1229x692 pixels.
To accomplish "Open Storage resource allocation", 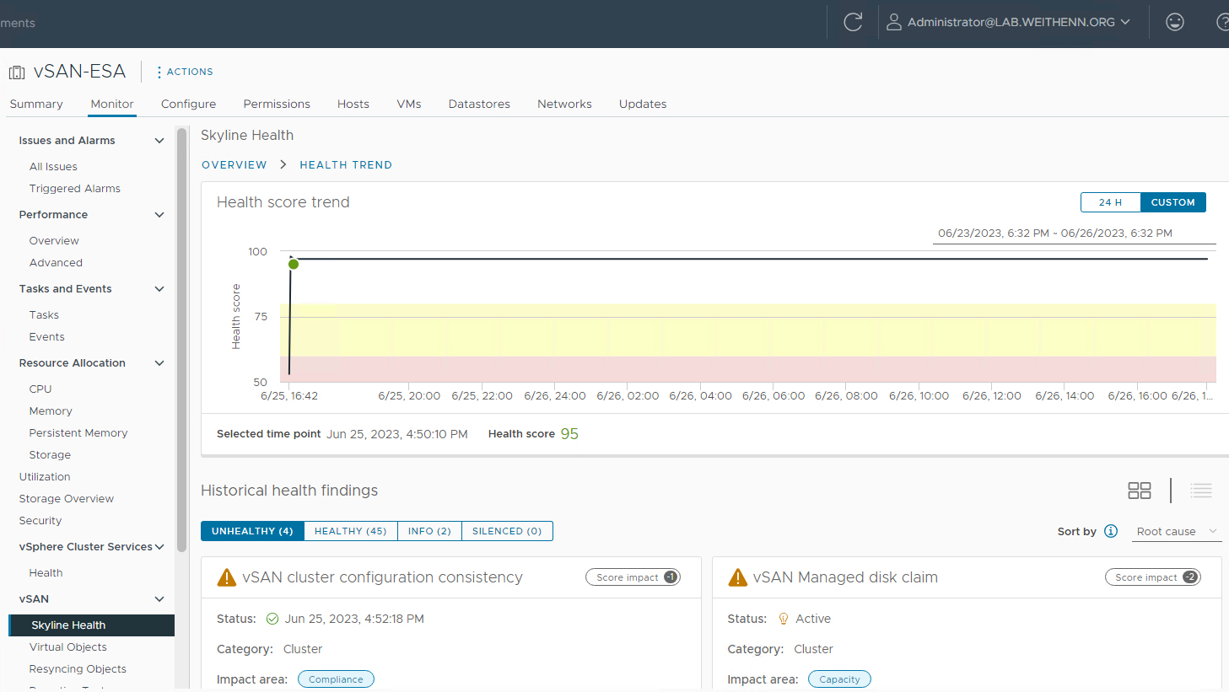I will pyautogui.click(x=50, y=455).
